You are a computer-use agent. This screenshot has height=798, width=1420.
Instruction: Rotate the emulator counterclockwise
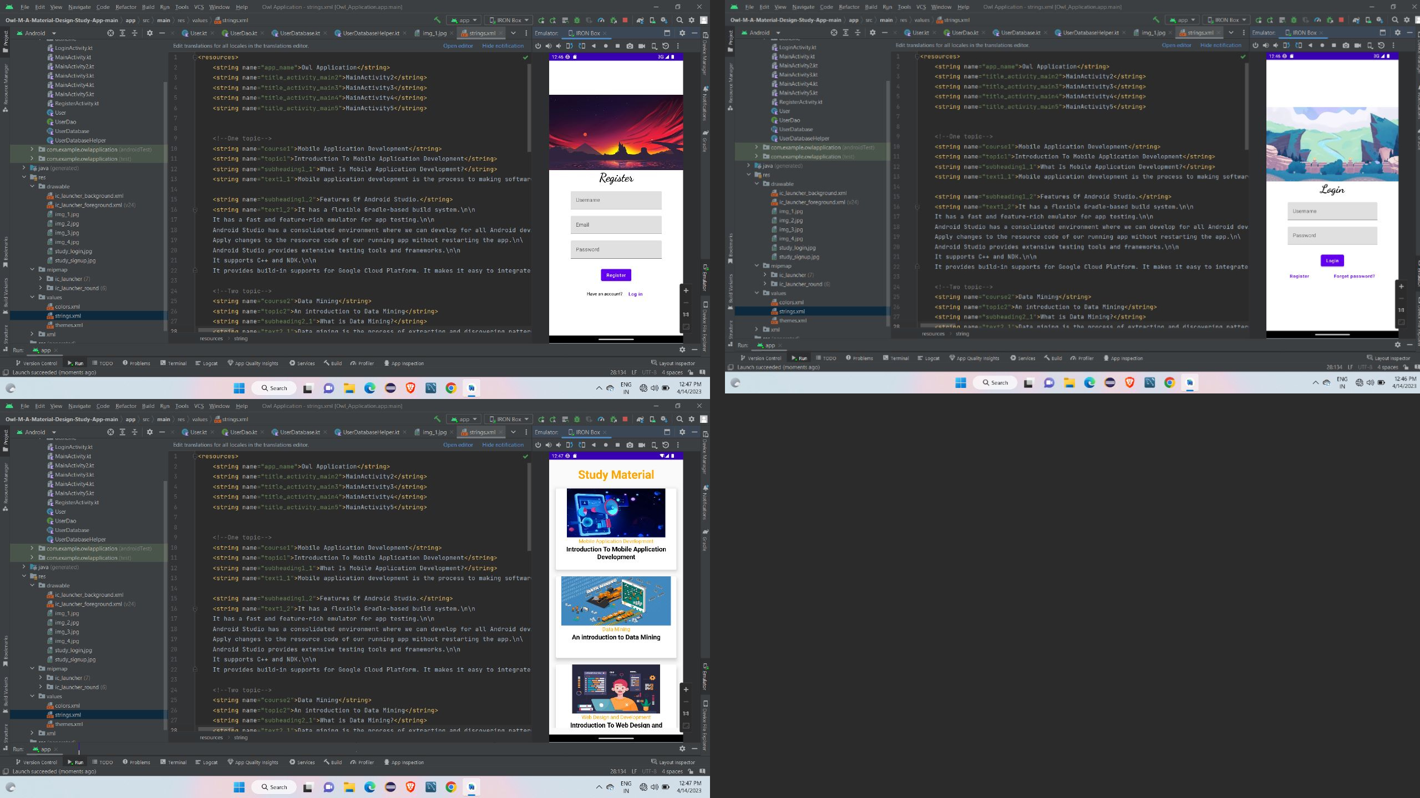click(x=570, y=45)
